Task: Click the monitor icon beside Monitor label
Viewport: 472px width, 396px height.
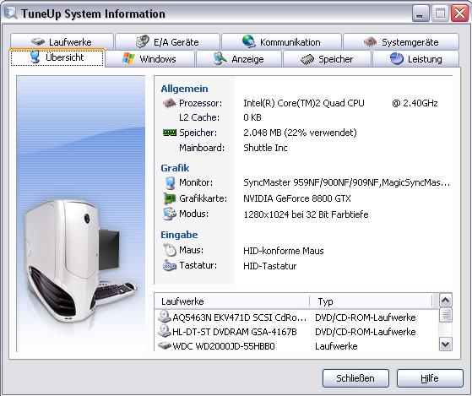Action: (x=170, y=182)
